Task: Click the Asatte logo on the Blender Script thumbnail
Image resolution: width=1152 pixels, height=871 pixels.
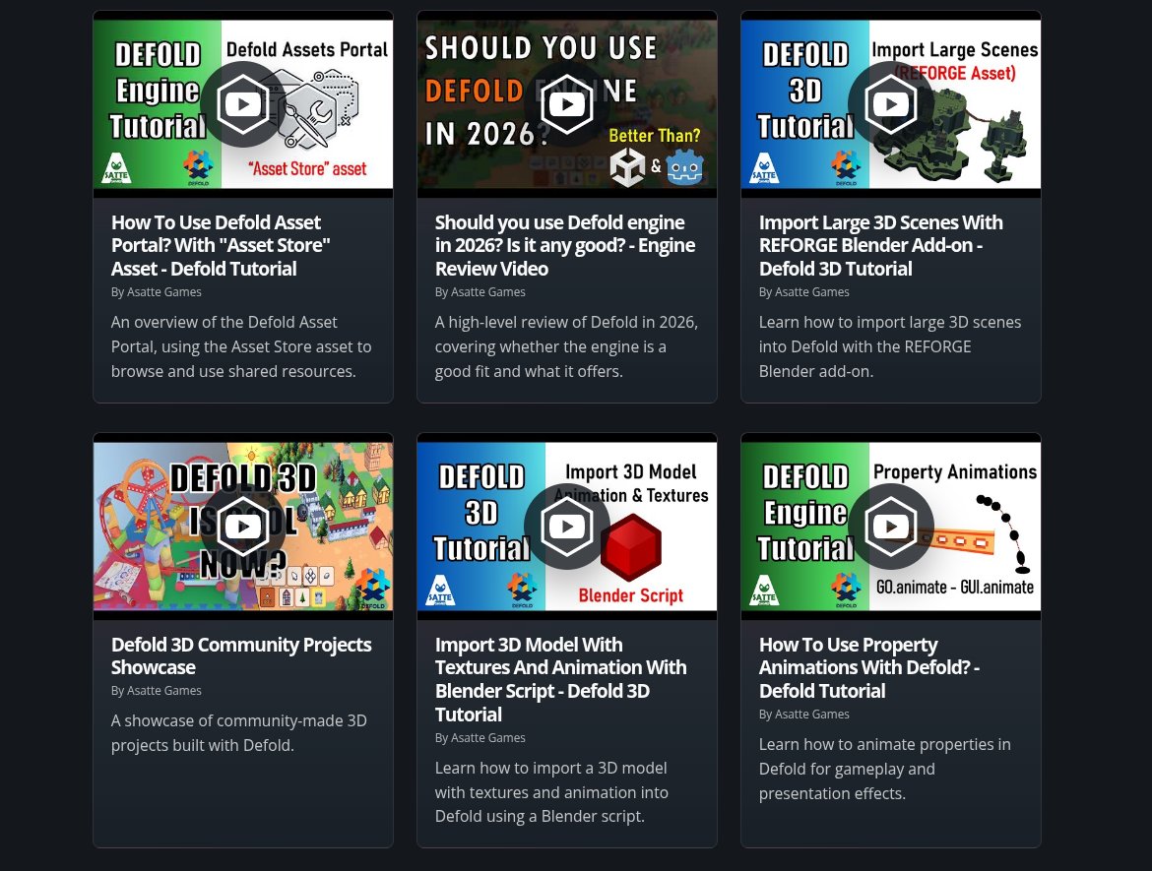Action: [x=440, y=591]
